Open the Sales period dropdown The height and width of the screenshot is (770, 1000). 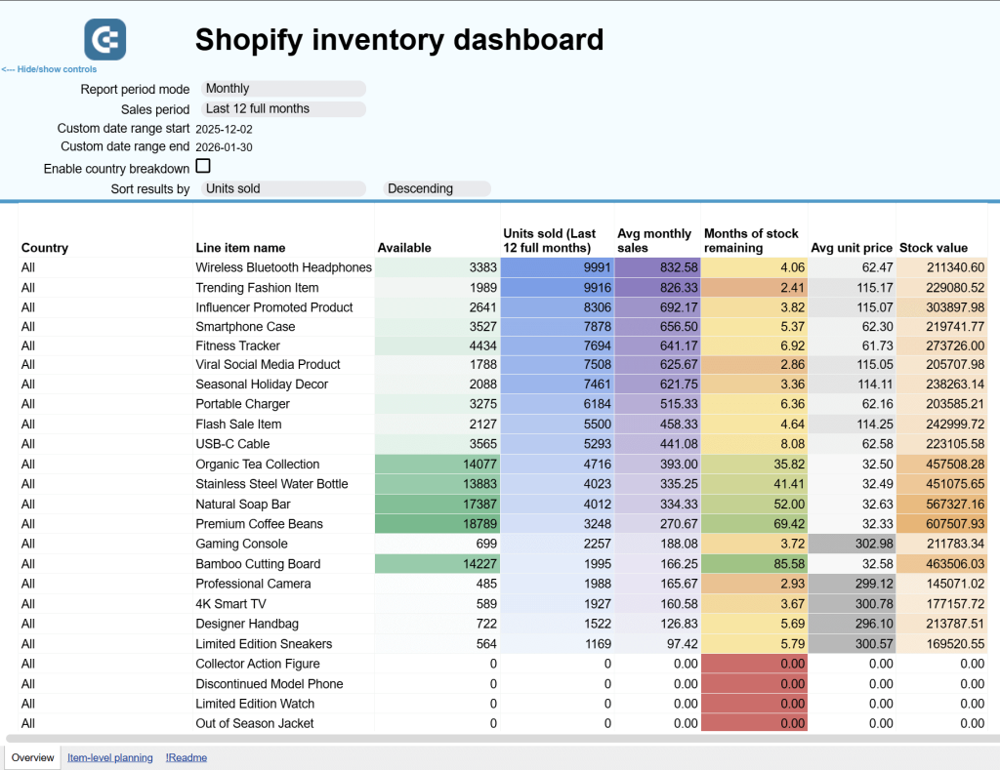[x=282, y=109]
